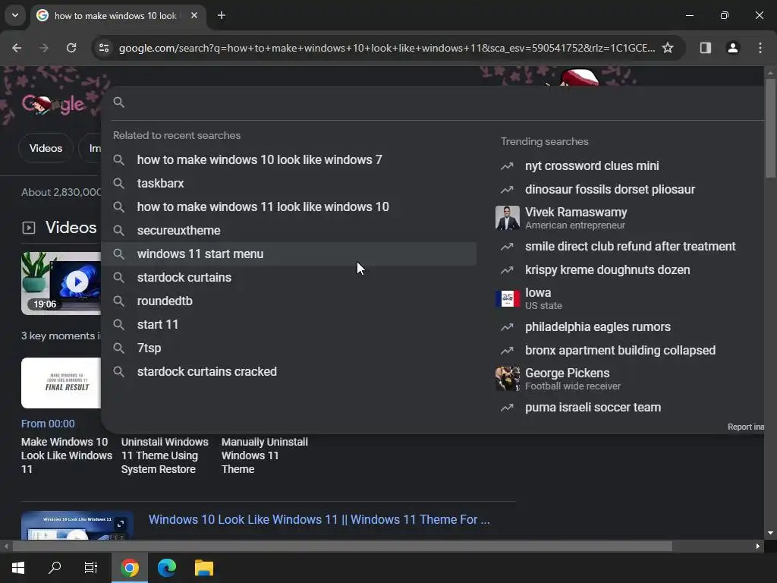
Task: Click the horizontal scroll right arrow
Action: [757, 547]
